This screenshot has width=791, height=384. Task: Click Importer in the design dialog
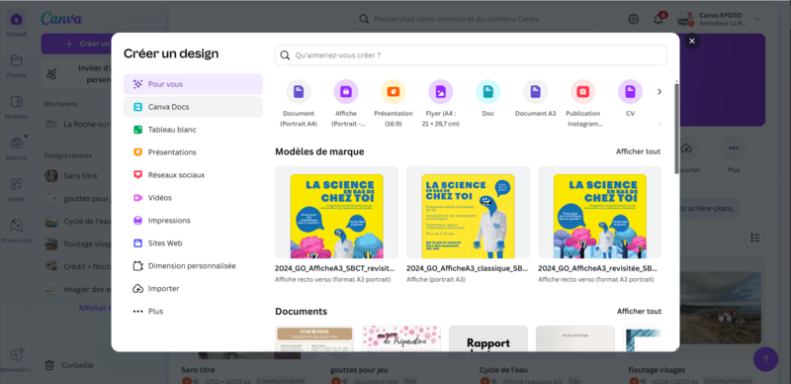point(193,289)
